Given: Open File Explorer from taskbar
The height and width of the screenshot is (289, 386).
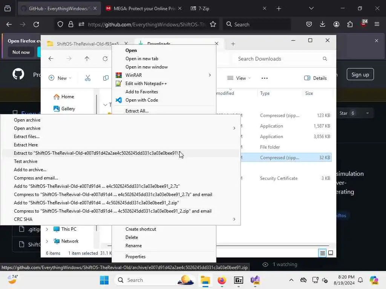Looking at the screenshot, I should [205, 280].
